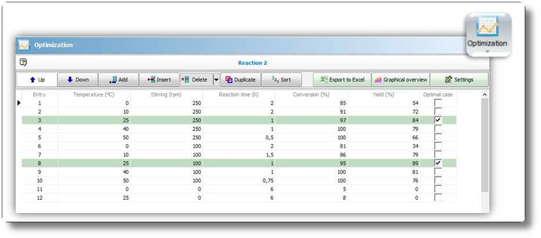Select reaction time 1,5 in entry 7
The image size is (541, 238).
pos(239,154)
